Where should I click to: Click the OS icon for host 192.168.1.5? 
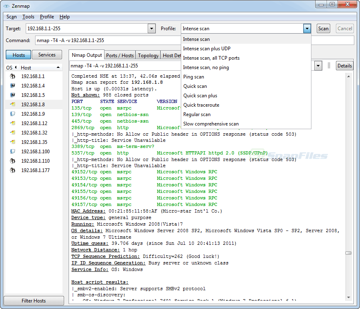pyautogui.click(x=13, y=95)
